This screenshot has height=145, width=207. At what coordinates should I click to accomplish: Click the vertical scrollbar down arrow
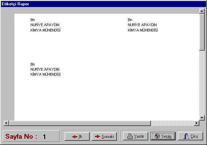point(202,118)
